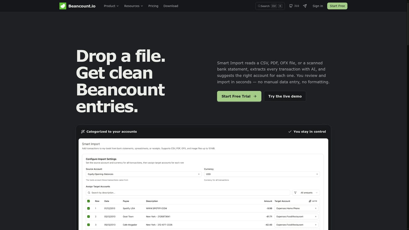Image resolution: width=409 pixels, height=230 pixels.
Task: Click the magic wand icon beside Categorized
Action: pyautogui.click(x=83, y=131)
